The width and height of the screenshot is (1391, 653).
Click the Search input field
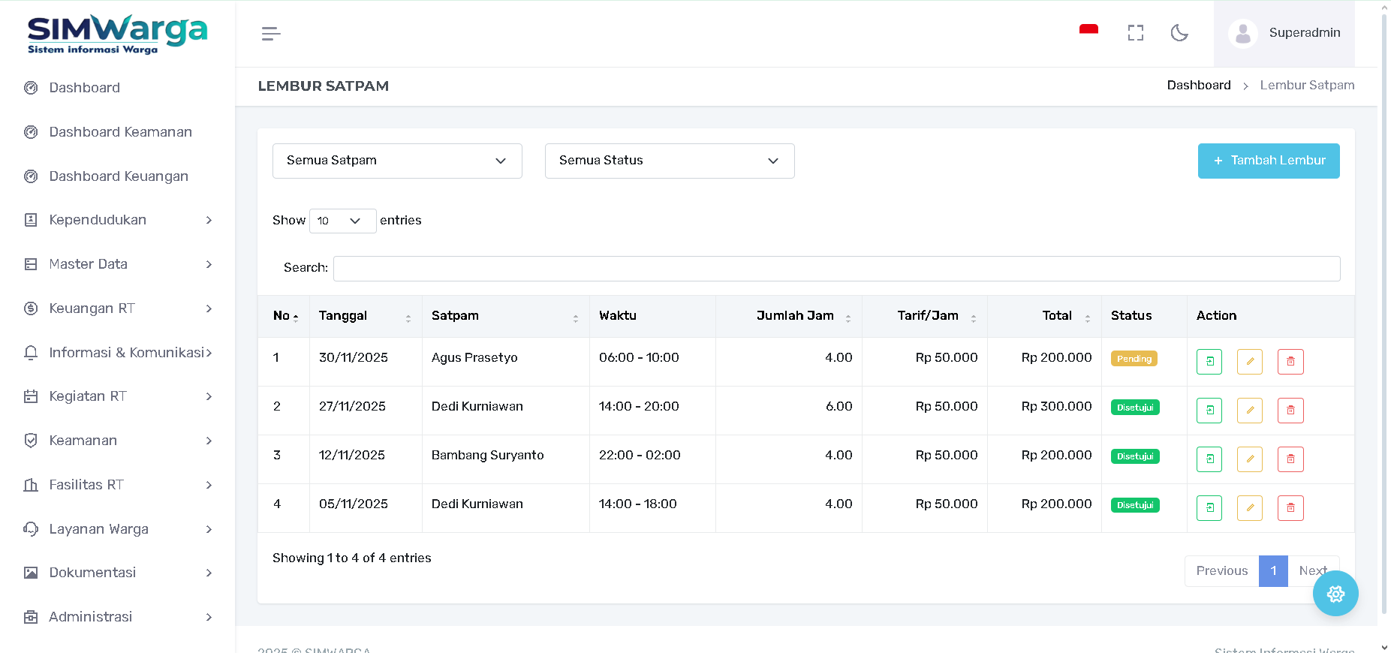[x=836, y=269]
